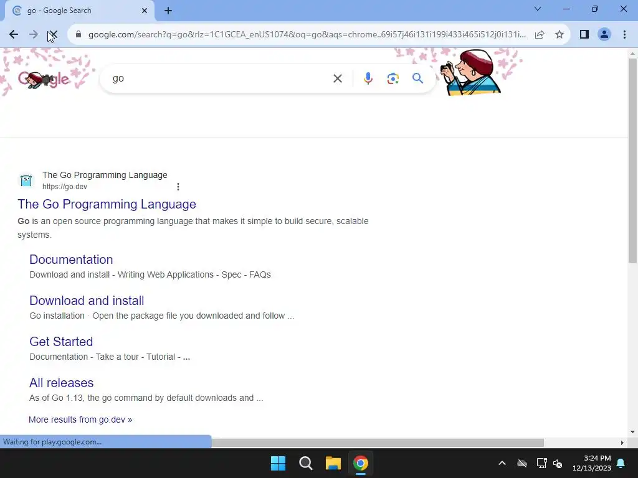View site information via lock icon
This screenshot has width=638, height=478.
click(x=79, y=35)
